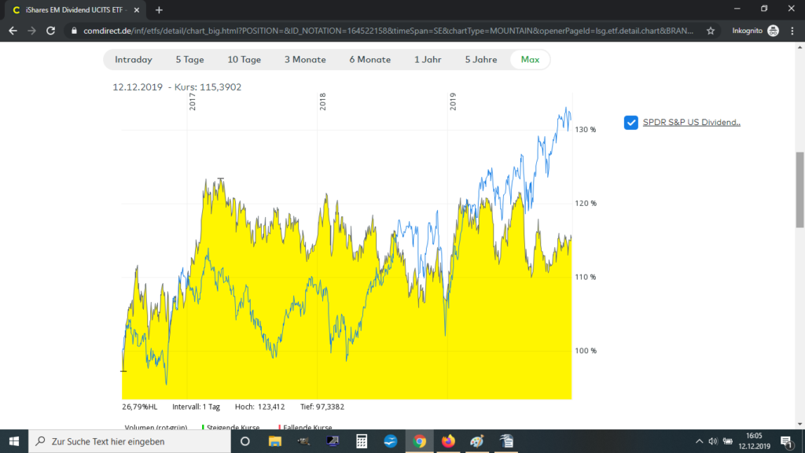Viewport: 805px width, 453px height.
Task: Reload the comdirect chart page
Action: tap(50, 31)
